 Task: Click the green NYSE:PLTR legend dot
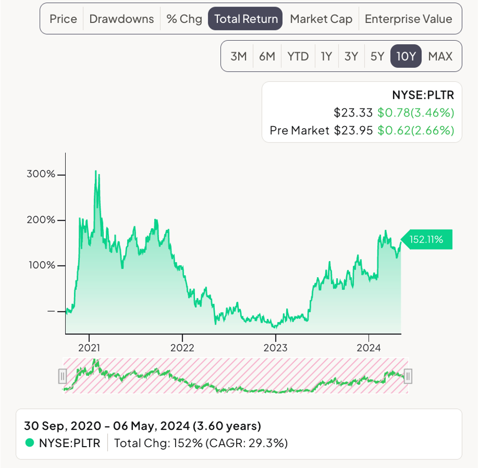coord(30,442)
